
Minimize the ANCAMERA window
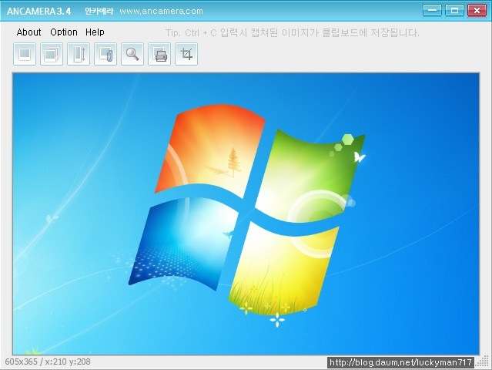[x=432, y=10]
